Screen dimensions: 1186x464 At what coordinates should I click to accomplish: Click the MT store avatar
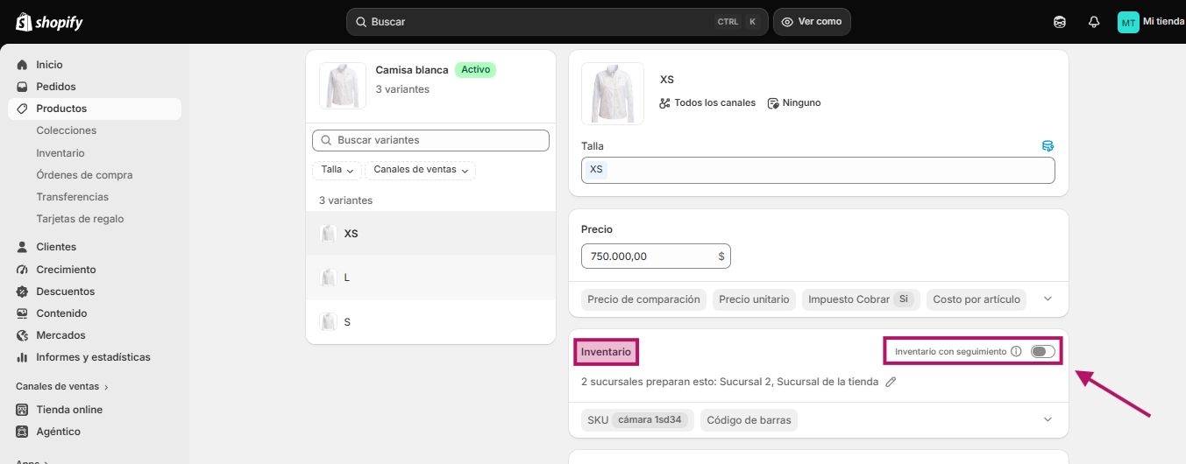(x=1128, y=22)
